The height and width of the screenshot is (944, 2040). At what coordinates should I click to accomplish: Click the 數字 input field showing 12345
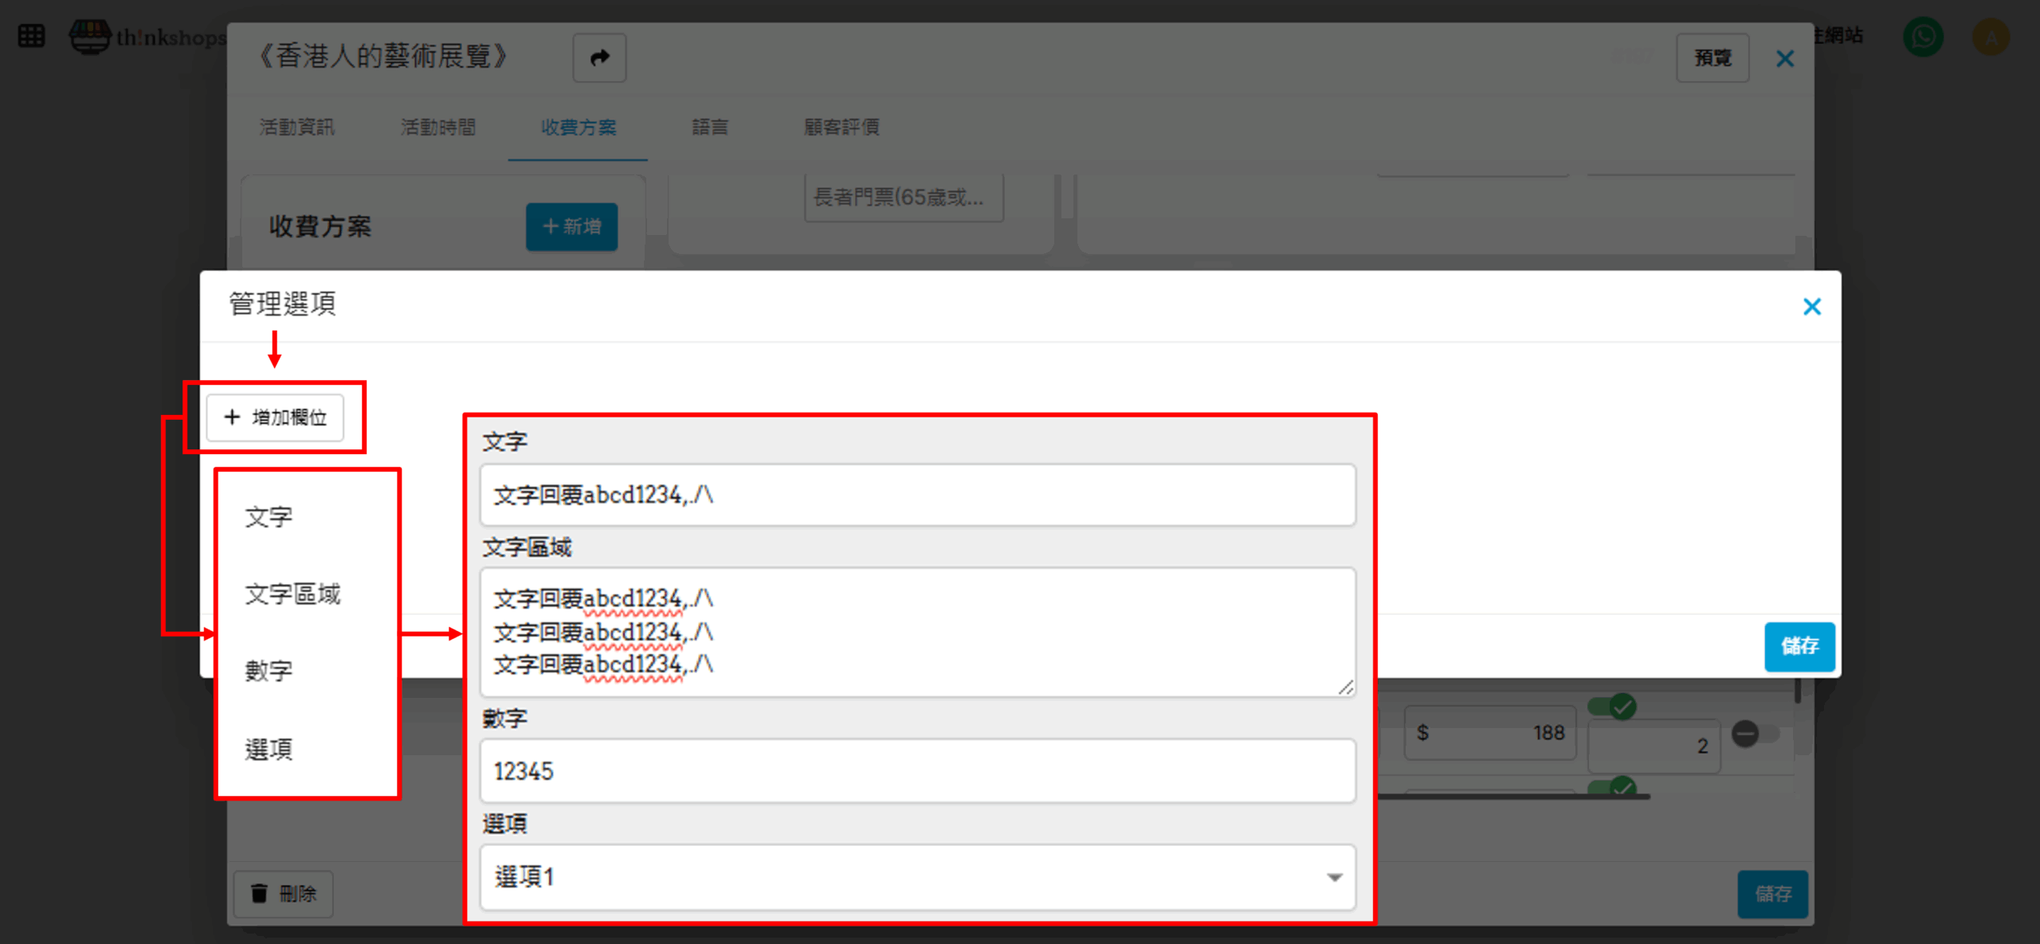click(x=917, y=771)
